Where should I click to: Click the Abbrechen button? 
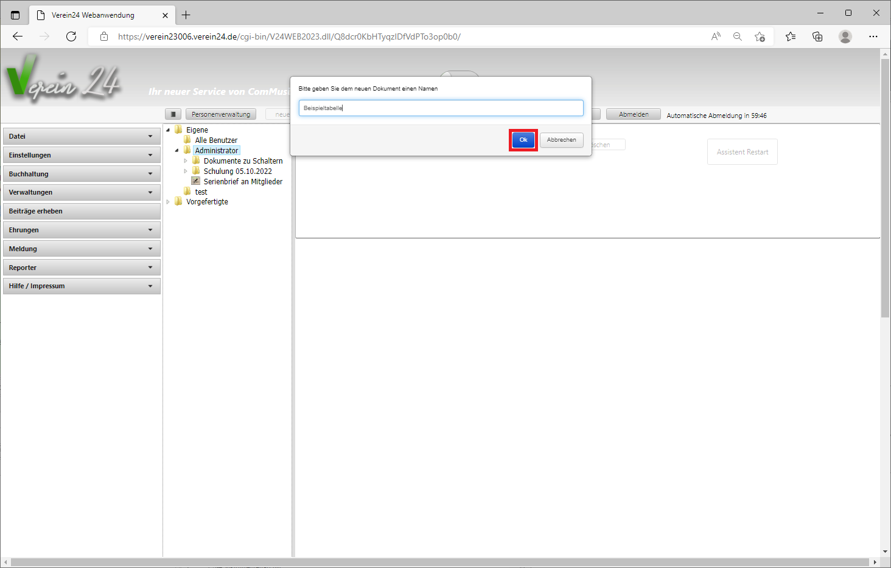click(x=561, y=140)
